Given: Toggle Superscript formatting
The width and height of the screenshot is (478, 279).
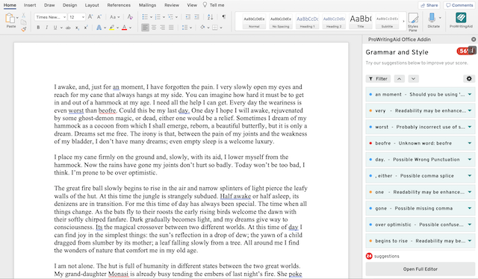Looking at the screenshot, I should coord(86,28).
